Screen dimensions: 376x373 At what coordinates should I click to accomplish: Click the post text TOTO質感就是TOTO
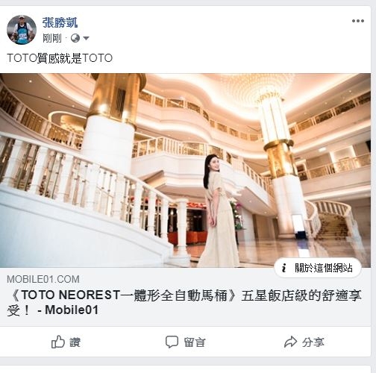point(60,58)
